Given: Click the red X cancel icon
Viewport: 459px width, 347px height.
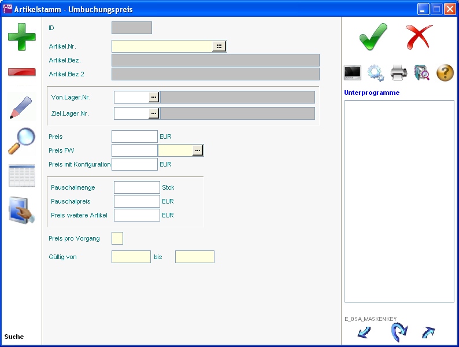Looking at the screenshot, I should [x=419, y=37].
